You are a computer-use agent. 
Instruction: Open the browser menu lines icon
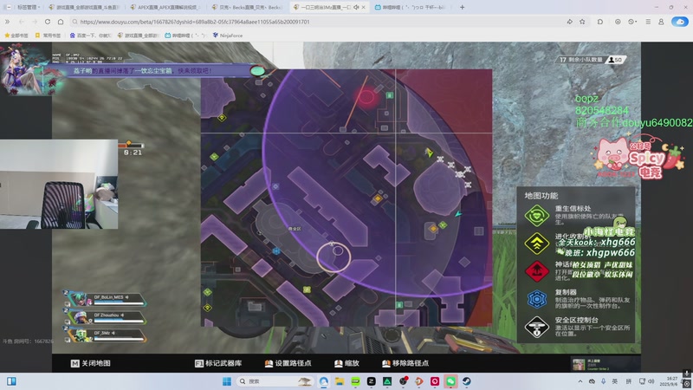click(648, 22)
